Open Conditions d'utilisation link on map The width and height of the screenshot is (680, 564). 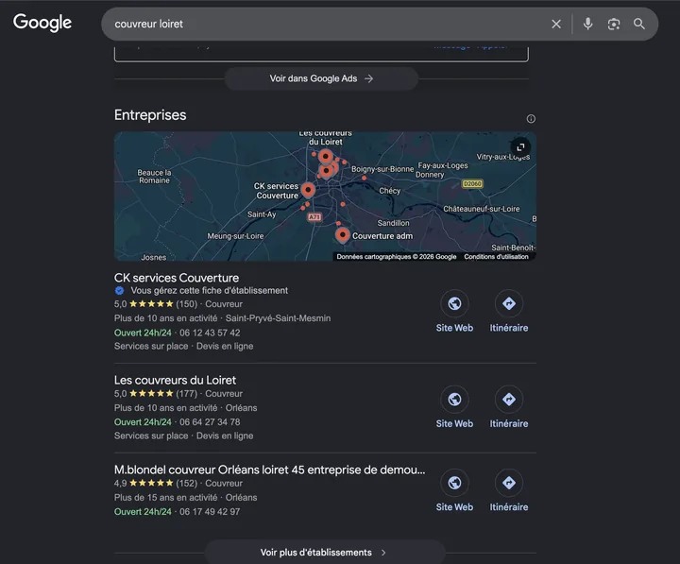(x=496, y=256)
